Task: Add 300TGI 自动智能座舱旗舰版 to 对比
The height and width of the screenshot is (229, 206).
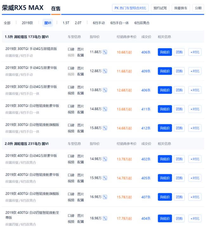Action: click(x=195, y=128)
